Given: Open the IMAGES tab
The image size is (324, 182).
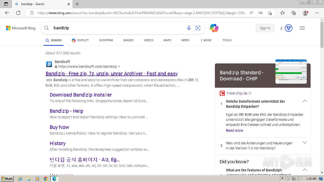Looking at the screenshot, I should [x=128, y=40].
